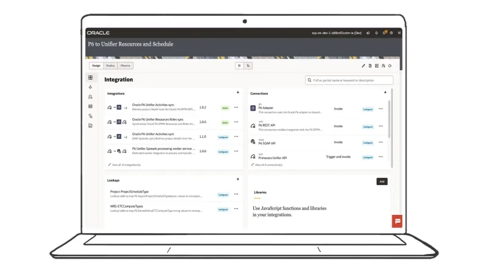The image size is (488, 274).
Task: Open Oracle P6 Unifier Resources Roles sync
Action: tap(158, 119)
